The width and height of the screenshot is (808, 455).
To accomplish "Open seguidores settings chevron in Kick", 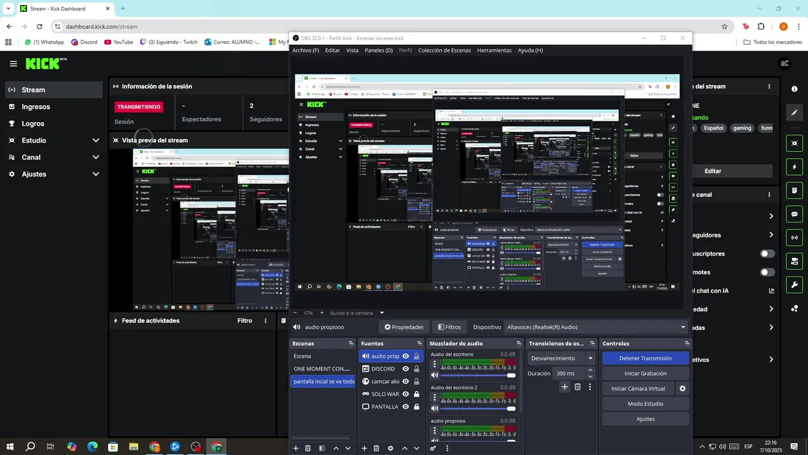I will pyautogui.click(x=771, y=235).
